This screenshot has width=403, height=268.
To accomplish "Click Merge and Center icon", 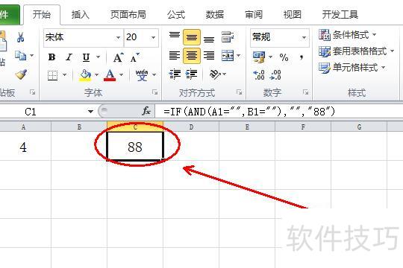I will (x=228, y=55).
